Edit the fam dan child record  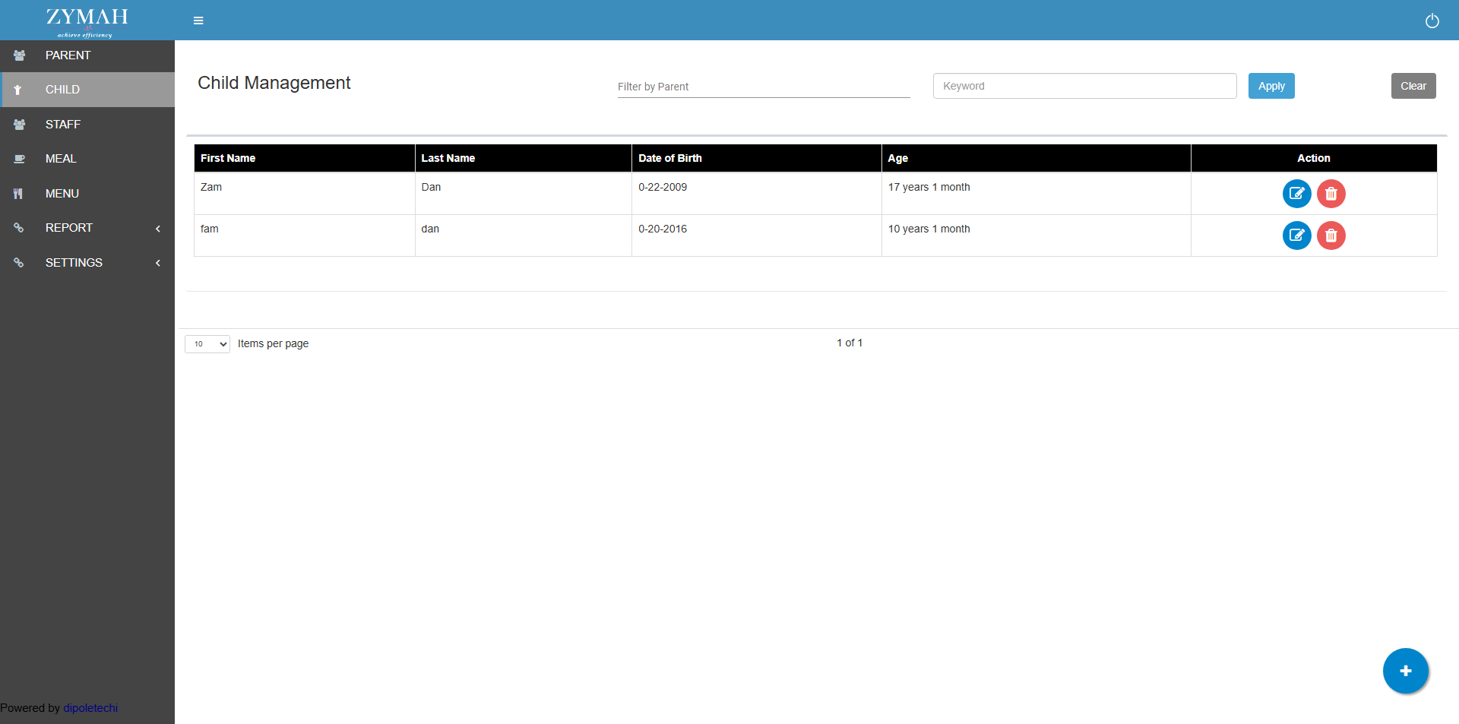click(1296, 236)
